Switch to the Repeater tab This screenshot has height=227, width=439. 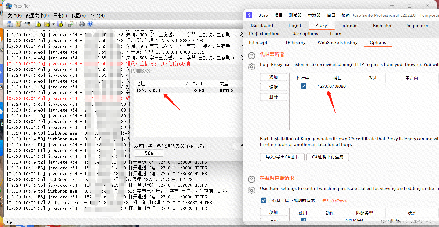(382, 25)
